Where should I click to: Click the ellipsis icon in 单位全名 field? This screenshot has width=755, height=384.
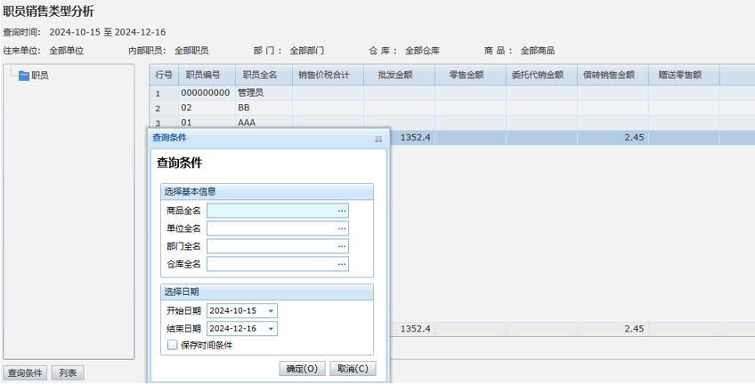coord(341,228)
